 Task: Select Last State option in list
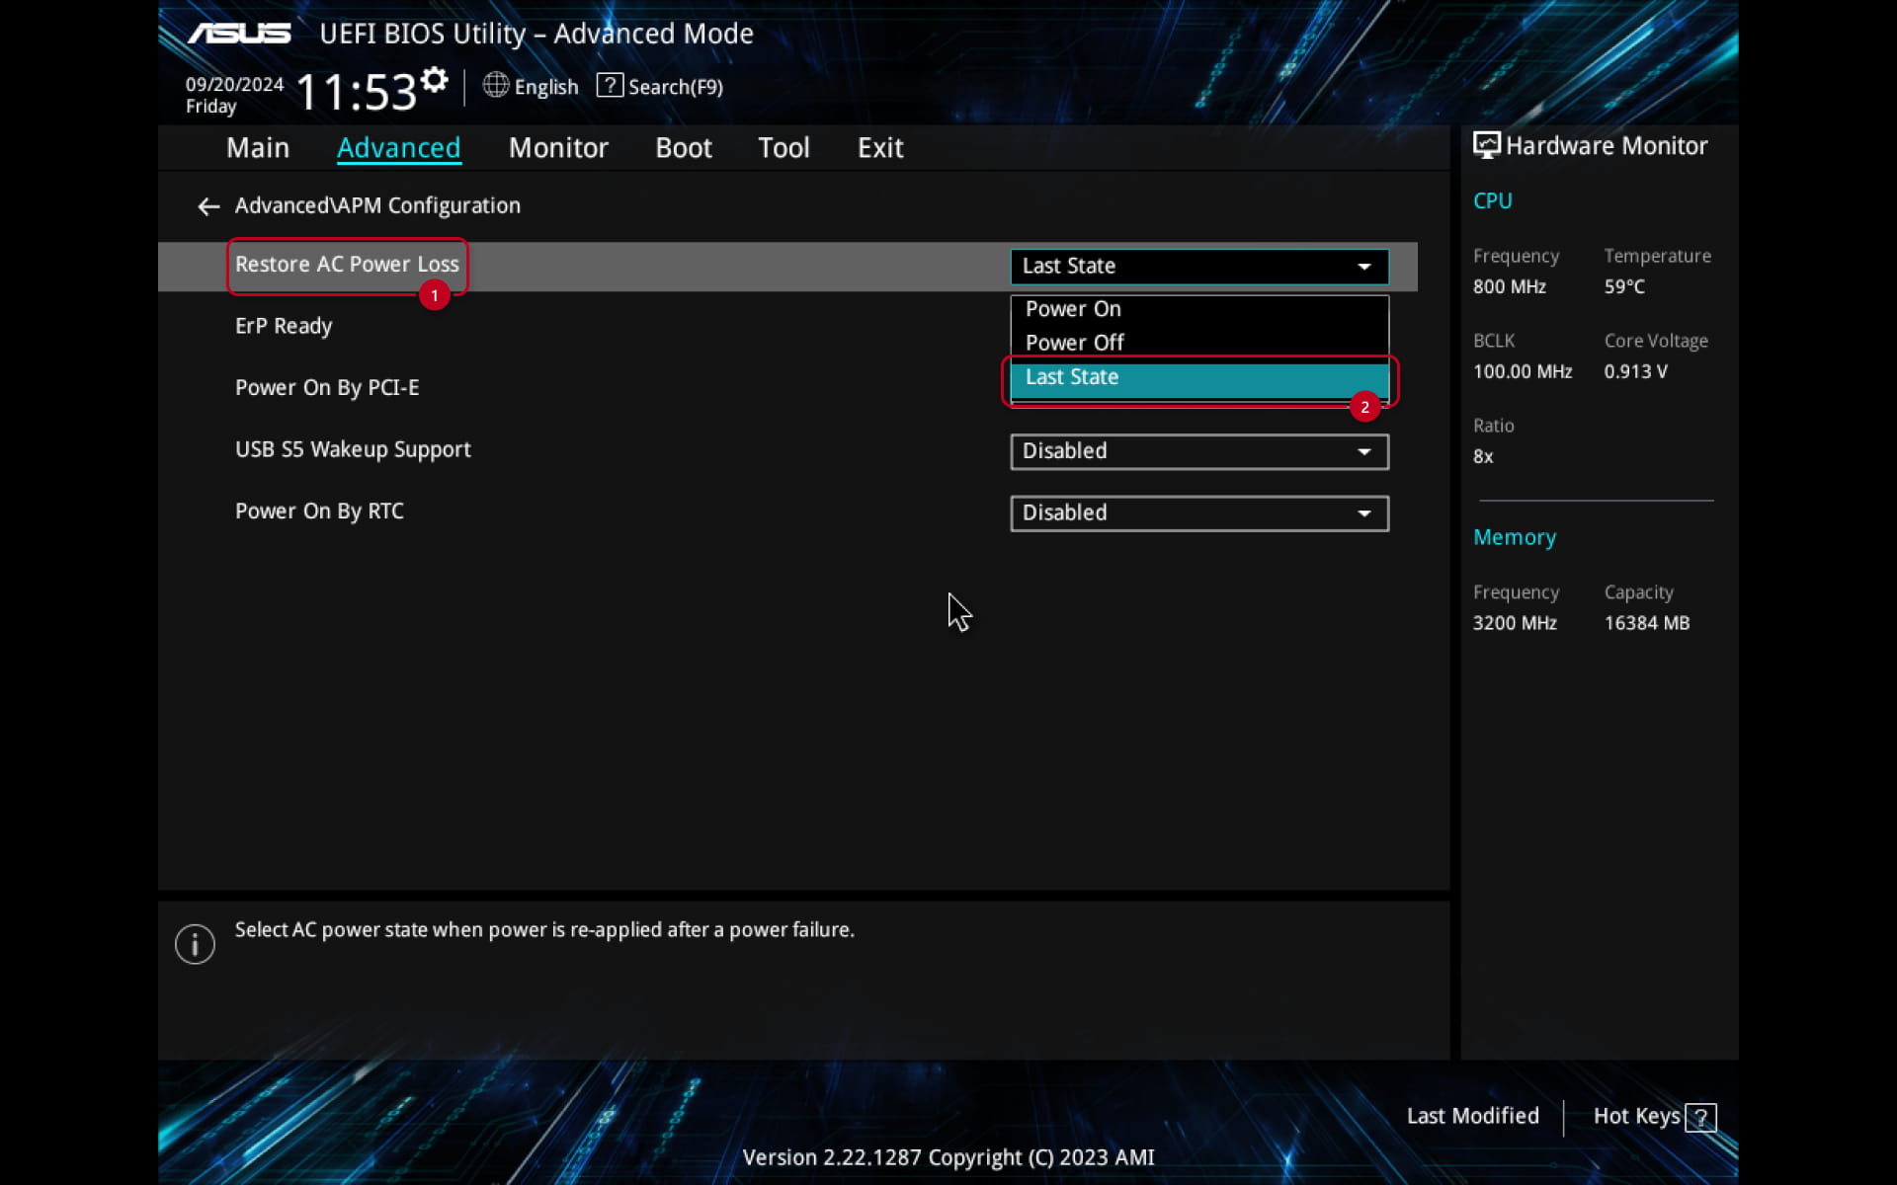1199,378
